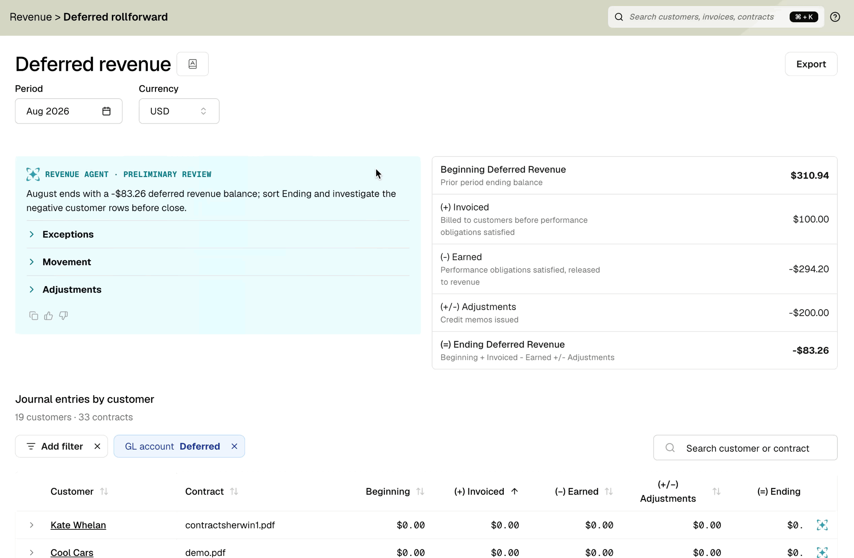Screen dimensions: 854x558
Task: Sort table by Customer column
Action: coord(104,491)
